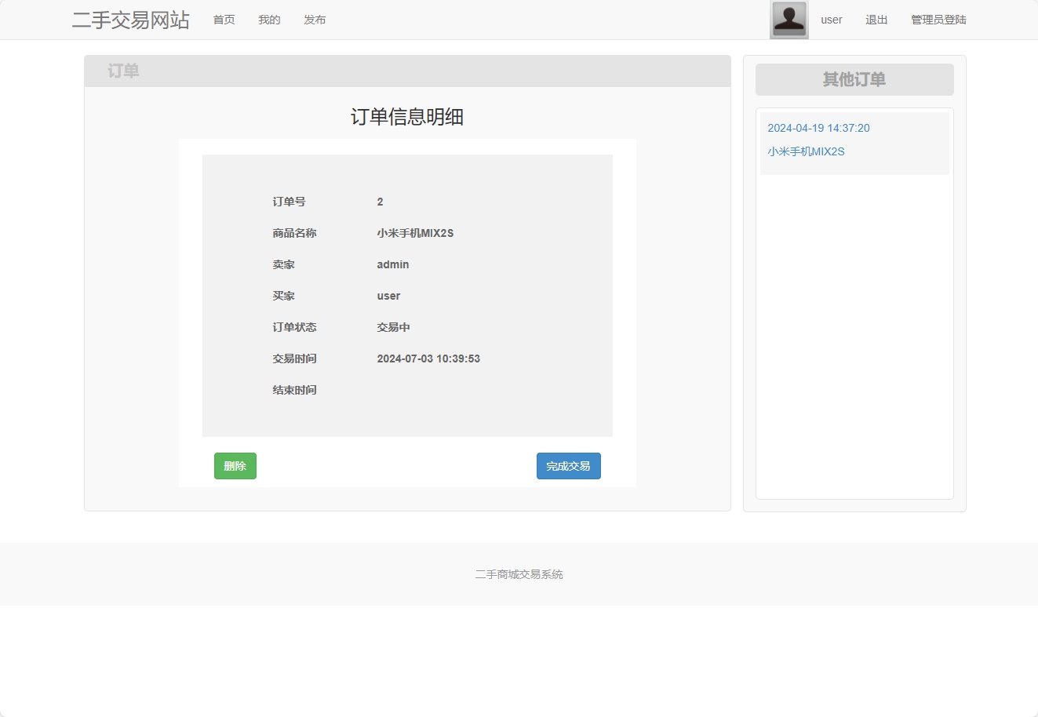Select the order number '2' value
1038x717 pixels.
click(380, 202)
